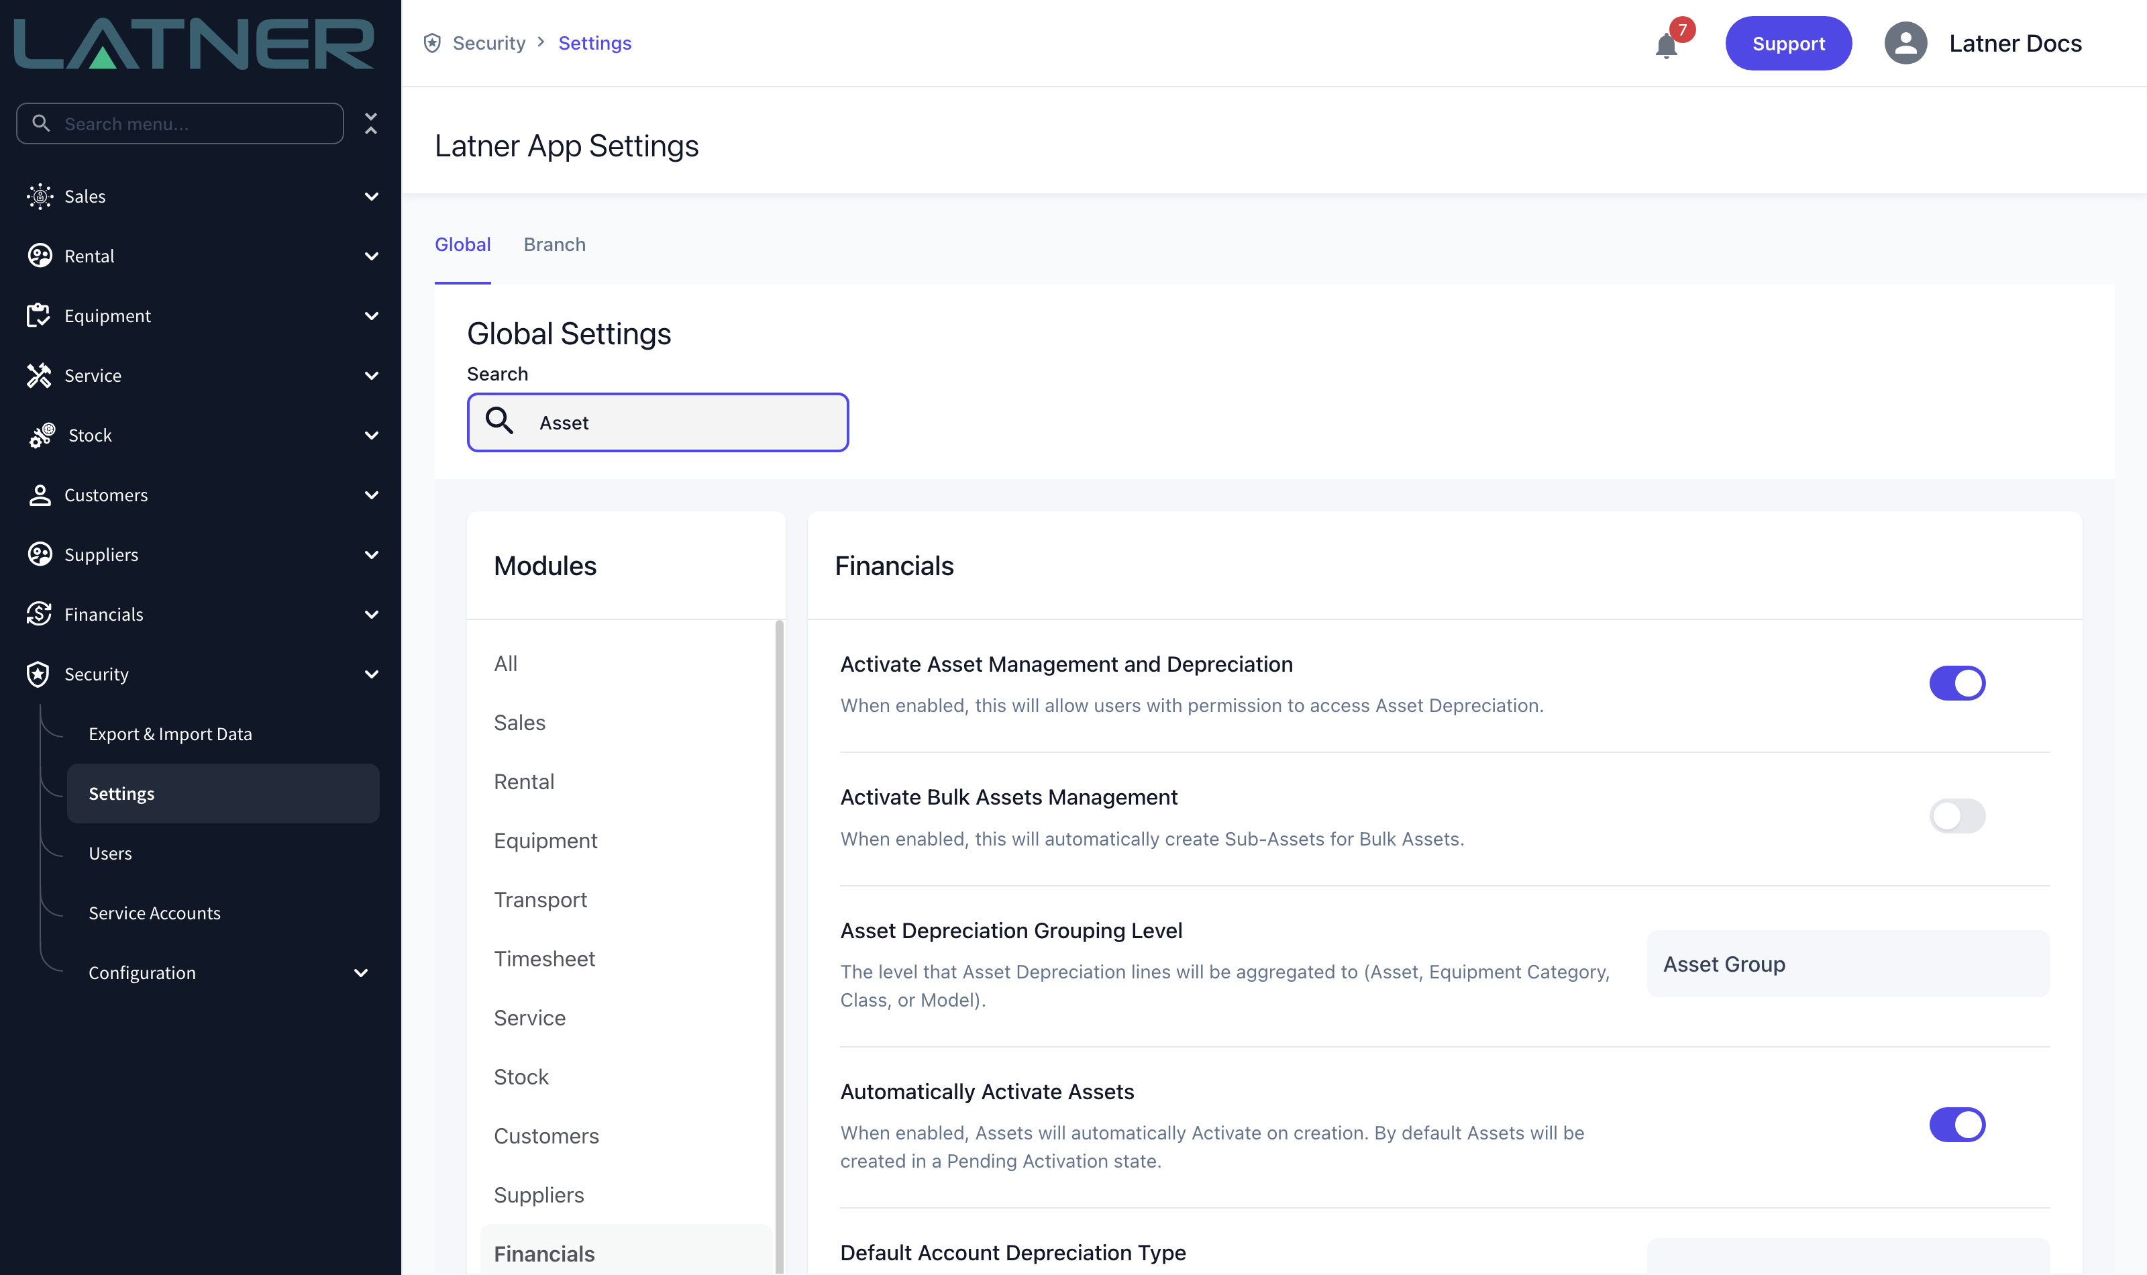Click the Support button
The height and width of the screenshot is (1275, 2147).
[x=1788, y=43]
